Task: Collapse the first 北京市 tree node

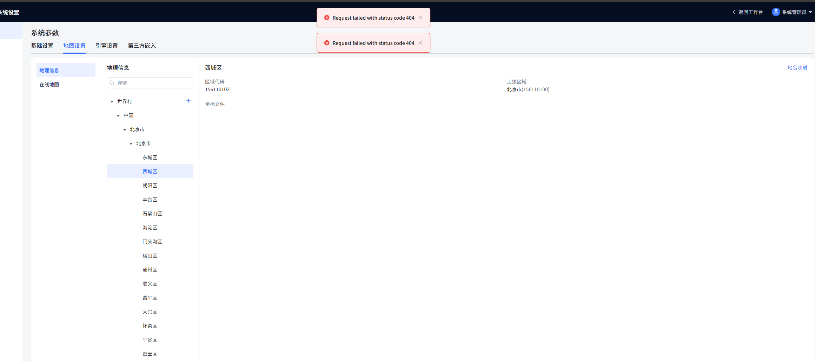Action: pos(125,130)
